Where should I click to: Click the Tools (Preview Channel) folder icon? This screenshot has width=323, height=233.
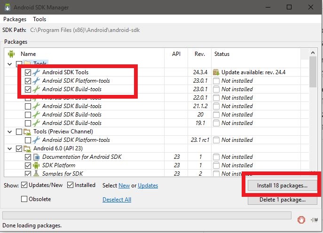[x=27, y=132]
